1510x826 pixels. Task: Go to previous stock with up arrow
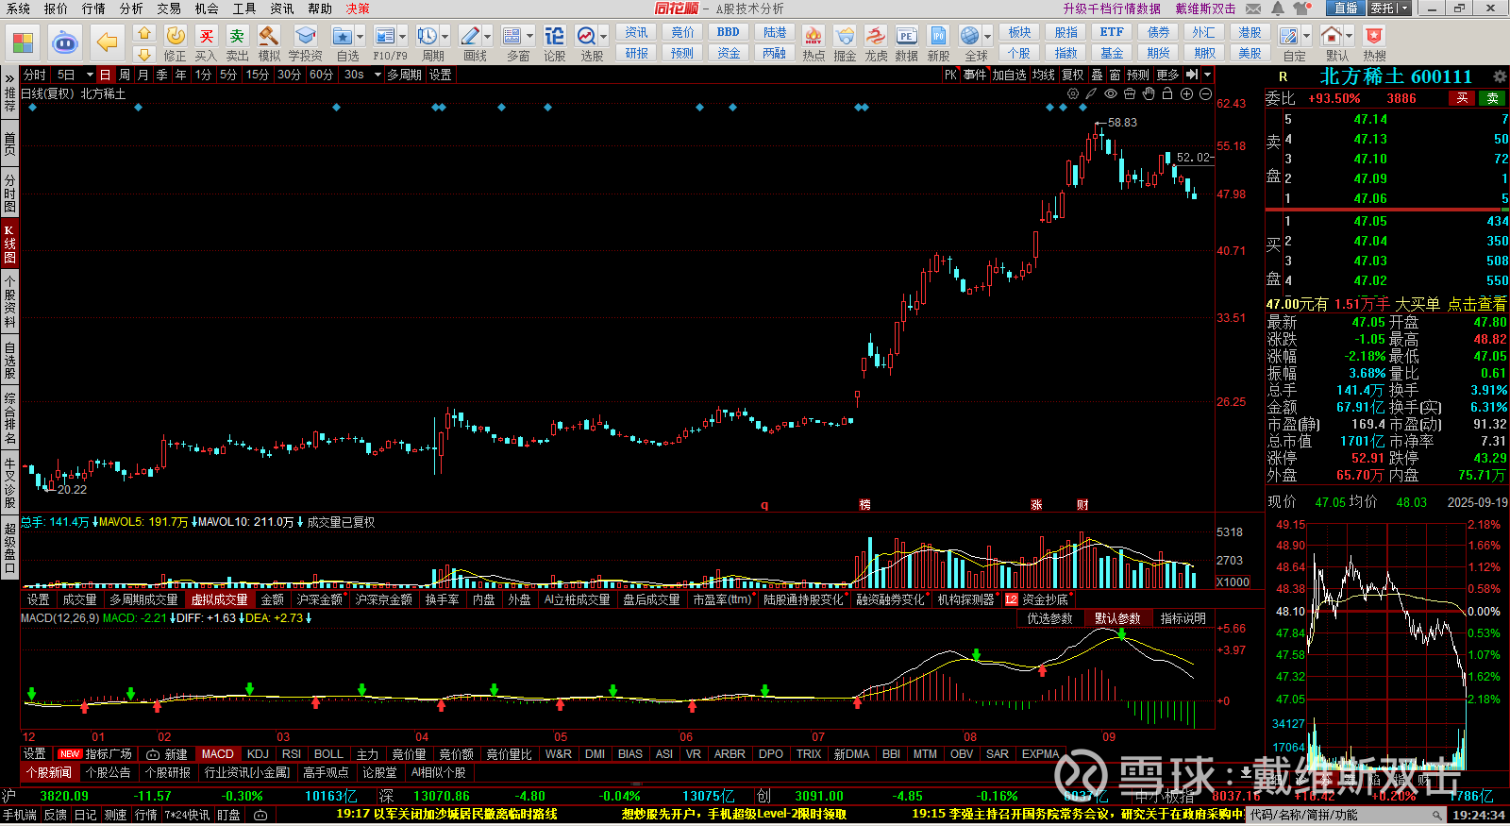coord(143,33)
